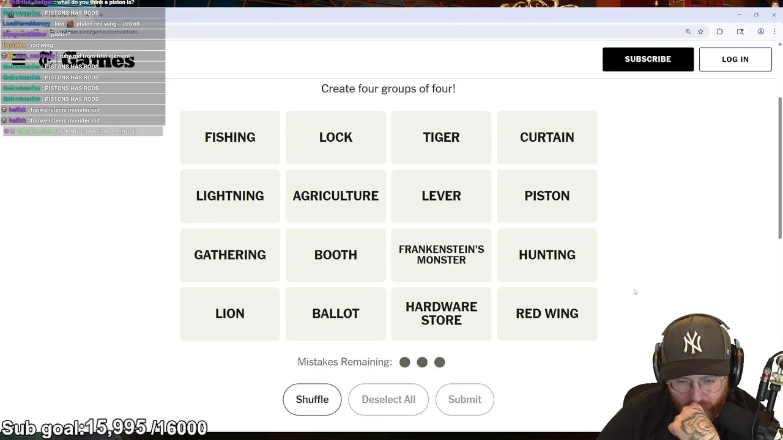Toggle the FRANKENSTEIN'S MONSTER tile
Viewport: 783px width, 440px height.
point(441,255)
